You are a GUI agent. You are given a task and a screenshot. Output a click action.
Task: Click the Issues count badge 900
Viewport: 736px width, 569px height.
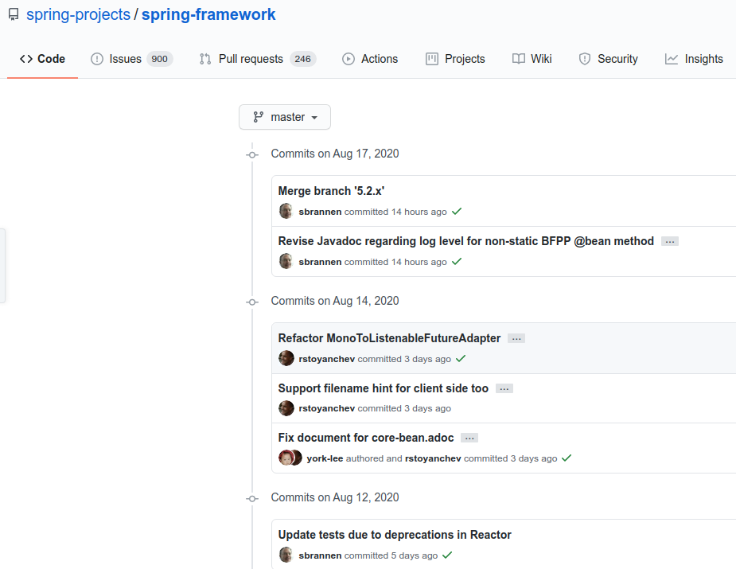point(160,59)
